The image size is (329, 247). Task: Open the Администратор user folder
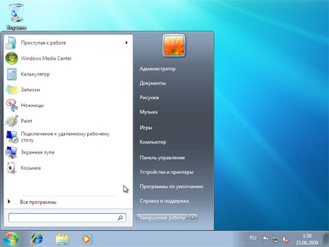[x=158, y=69]
